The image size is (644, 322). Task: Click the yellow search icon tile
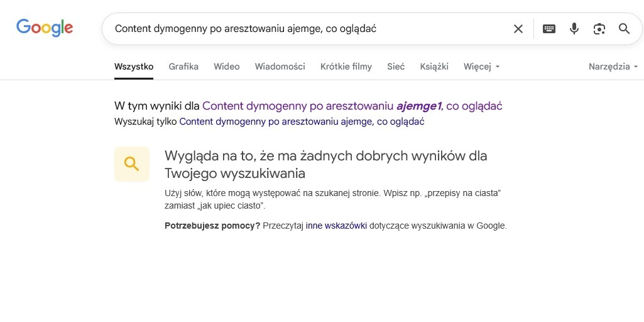tap(132, 164)
